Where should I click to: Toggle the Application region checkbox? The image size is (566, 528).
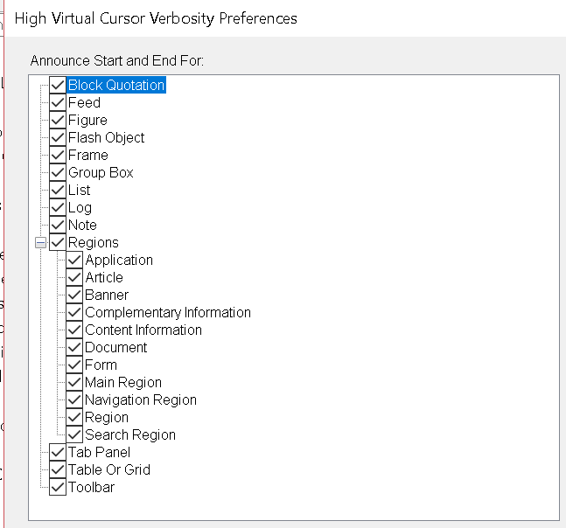(x=74, y=260)
